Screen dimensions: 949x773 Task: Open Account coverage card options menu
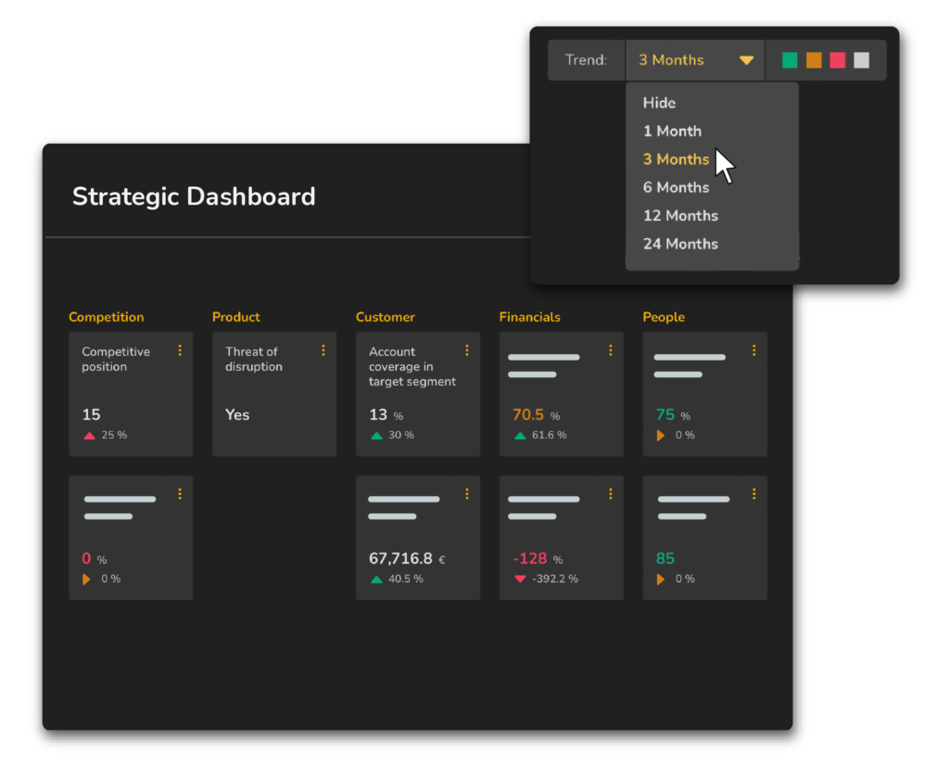point(467,350)
